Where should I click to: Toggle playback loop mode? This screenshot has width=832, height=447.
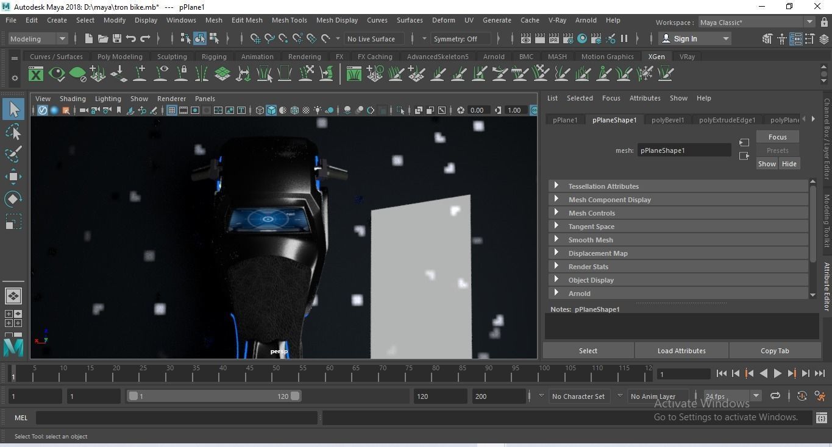pyautogui.click(x=775, y=396)
